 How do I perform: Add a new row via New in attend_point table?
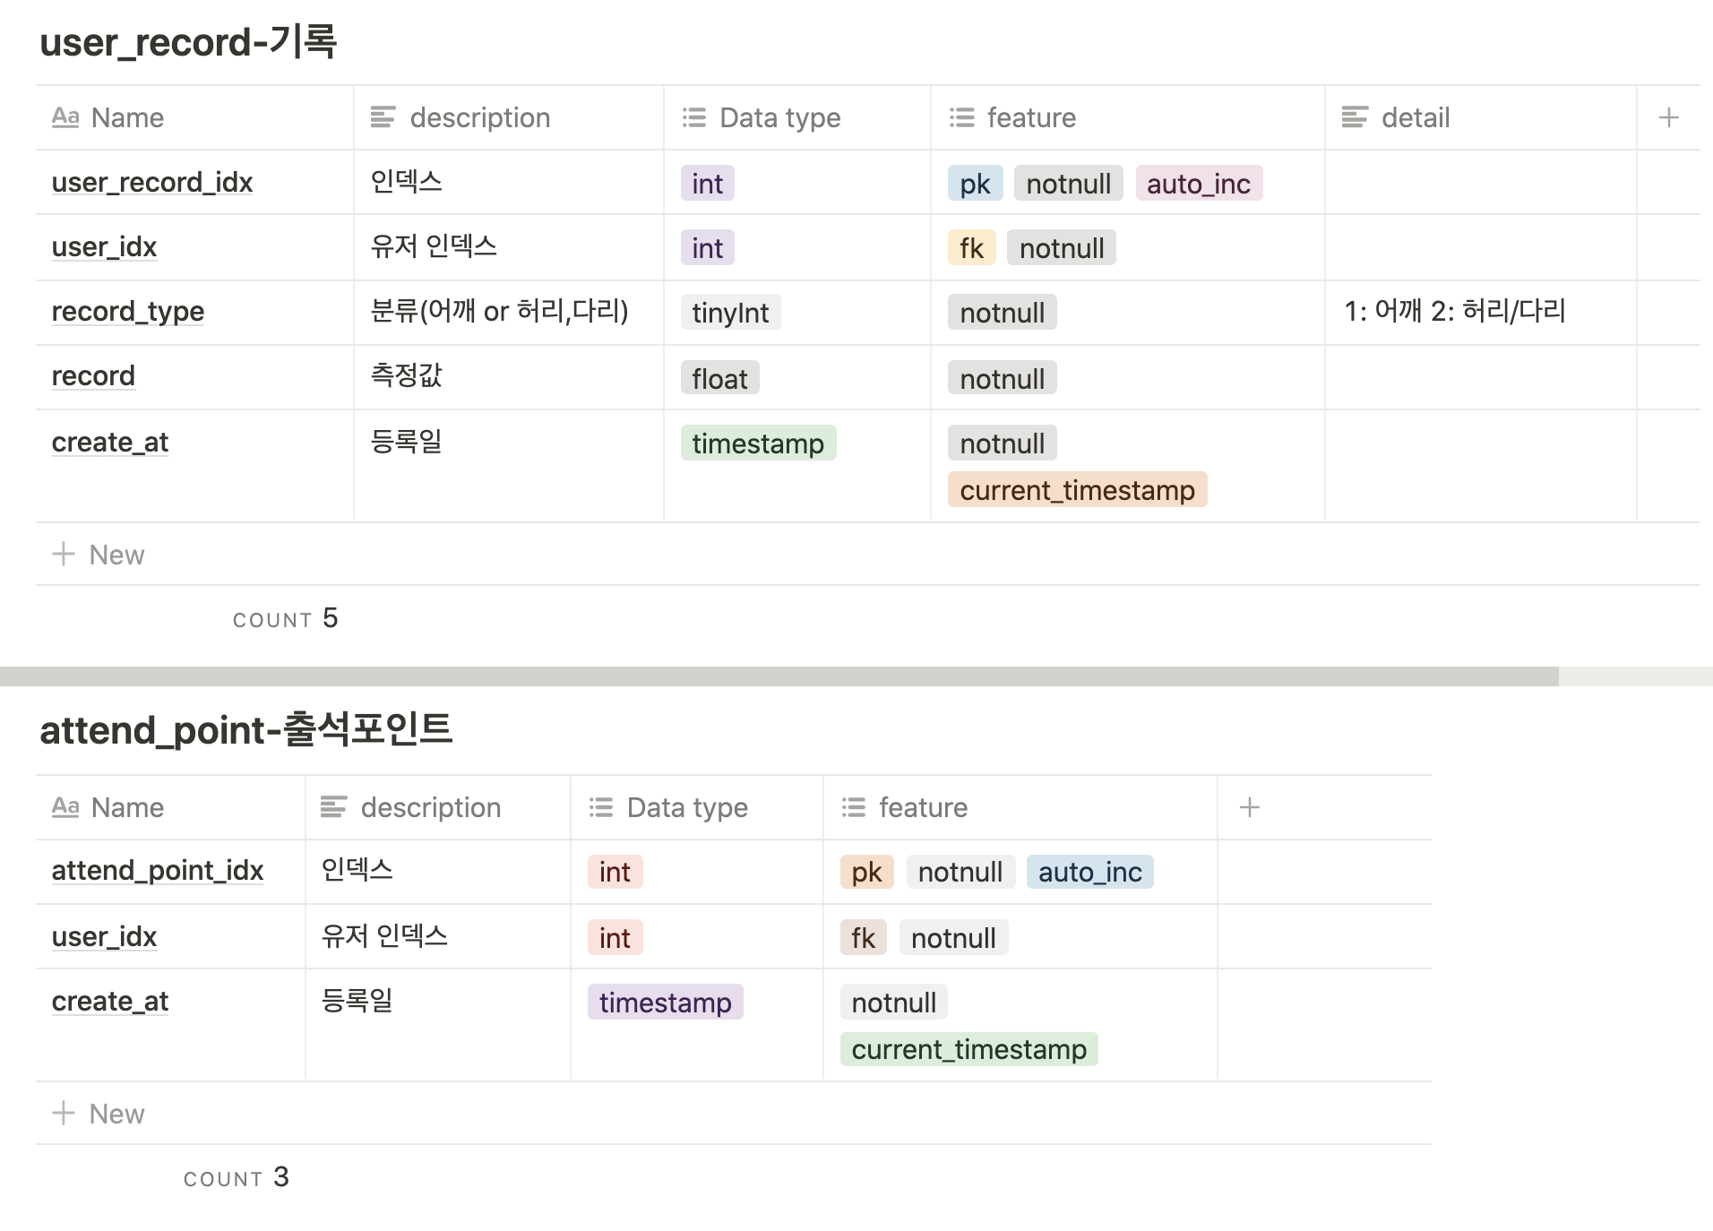[733, 1113]
